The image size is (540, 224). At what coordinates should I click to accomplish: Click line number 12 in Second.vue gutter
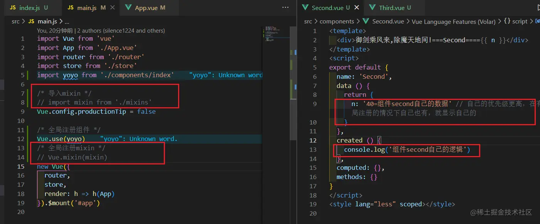[313, 140]
